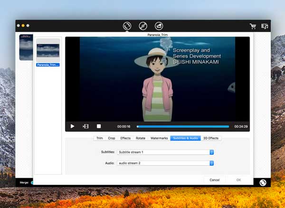Switch to the 3D Effects tab
The image size is (285, 208).
pos(211,138)
